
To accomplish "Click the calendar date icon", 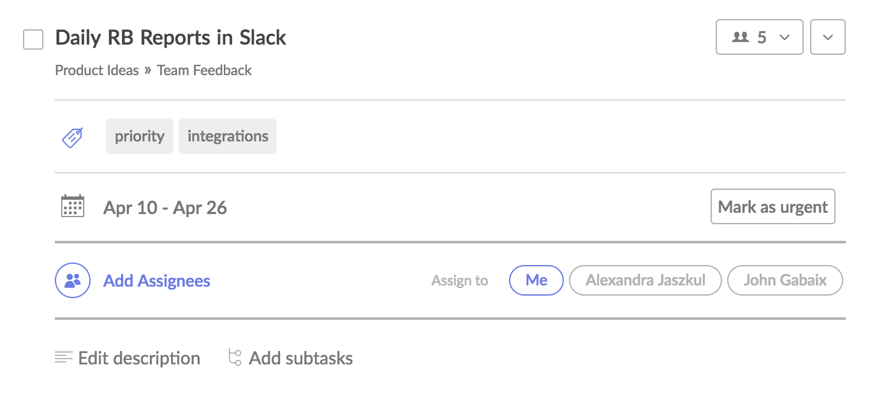I will [x=73, y=207].
